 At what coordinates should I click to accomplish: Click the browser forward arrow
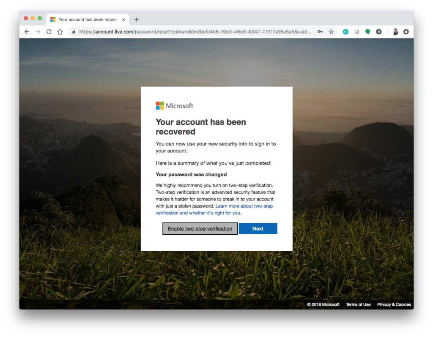click(38, 32)
